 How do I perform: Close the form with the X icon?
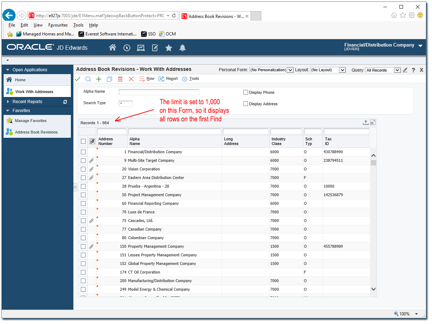click(422, 70)
